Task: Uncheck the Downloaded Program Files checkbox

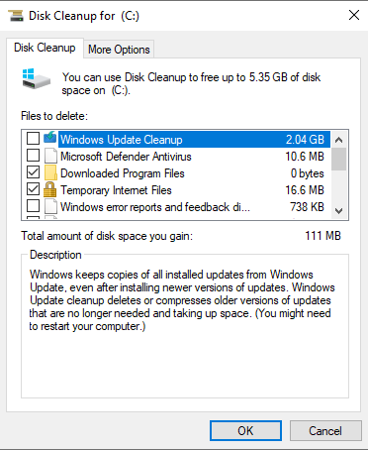Action: (33, 172)
